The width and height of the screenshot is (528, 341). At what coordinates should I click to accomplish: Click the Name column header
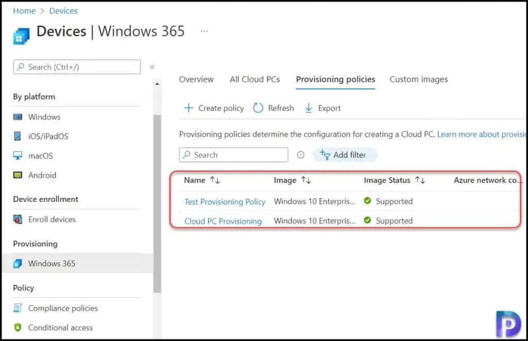pyautogui.click(x=194, y=180)
